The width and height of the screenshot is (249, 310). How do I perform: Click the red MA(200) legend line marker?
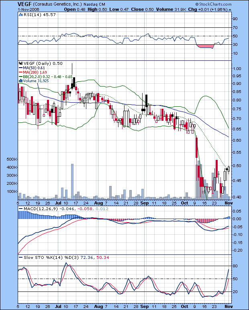click(21, 72)
